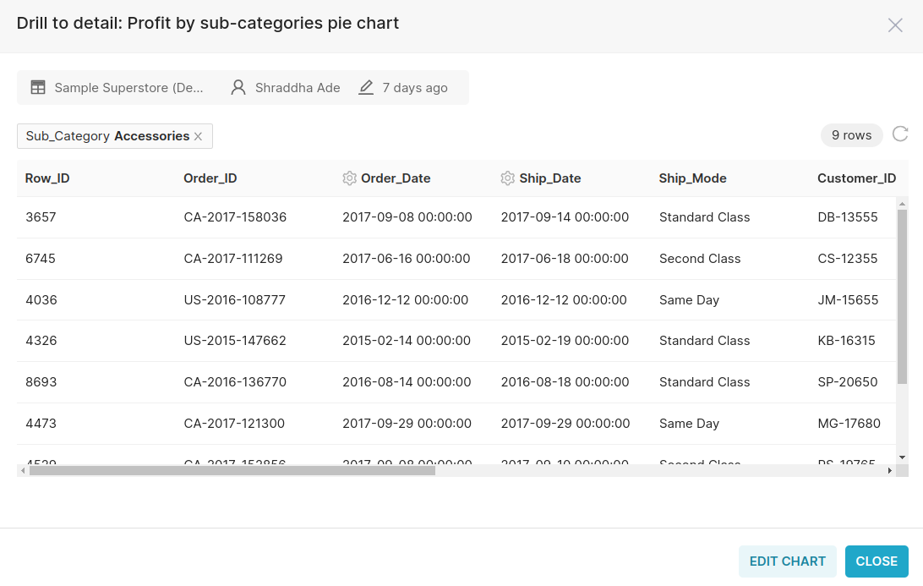Click the Customer_ID column header
The image size is (923, 586).
[x=856, y=178]
